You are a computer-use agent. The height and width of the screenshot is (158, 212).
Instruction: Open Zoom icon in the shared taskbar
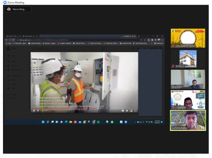point(126,122)
